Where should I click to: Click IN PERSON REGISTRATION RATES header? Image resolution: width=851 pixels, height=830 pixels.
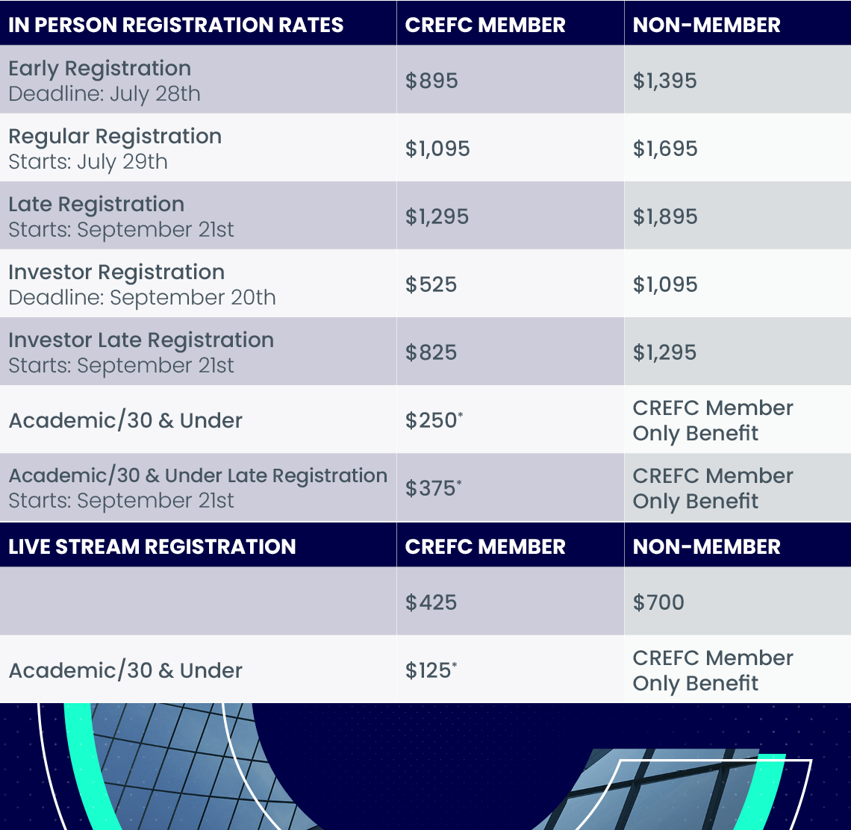click(176, 25)
